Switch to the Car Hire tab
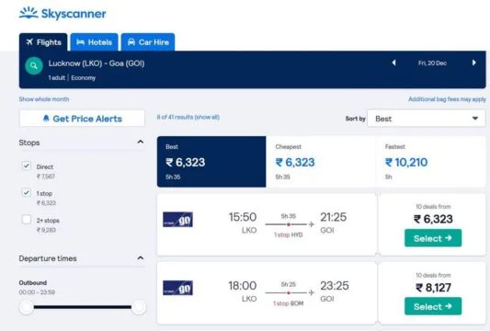Image resolution: width=490 pixels, height=331 pixels. point(148,42)
